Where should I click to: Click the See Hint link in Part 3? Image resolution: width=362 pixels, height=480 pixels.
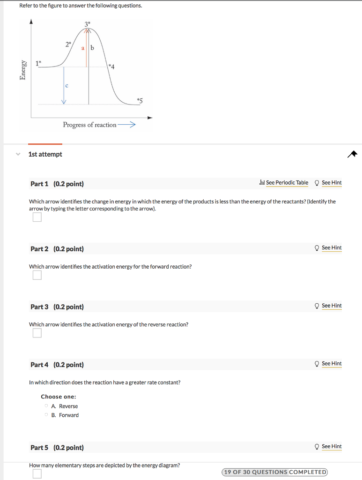tap(332, 306)
